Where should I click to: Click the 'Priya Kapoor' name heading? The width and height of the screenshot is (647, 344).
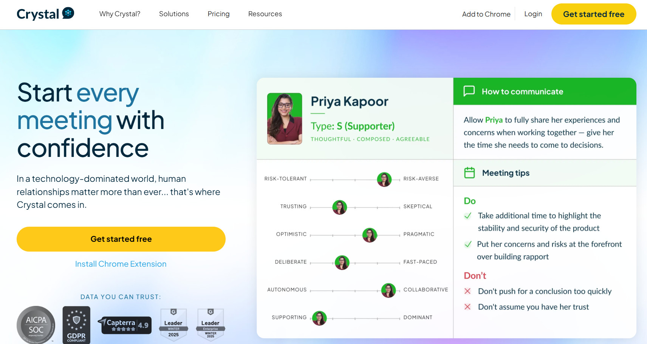point(350,101)
